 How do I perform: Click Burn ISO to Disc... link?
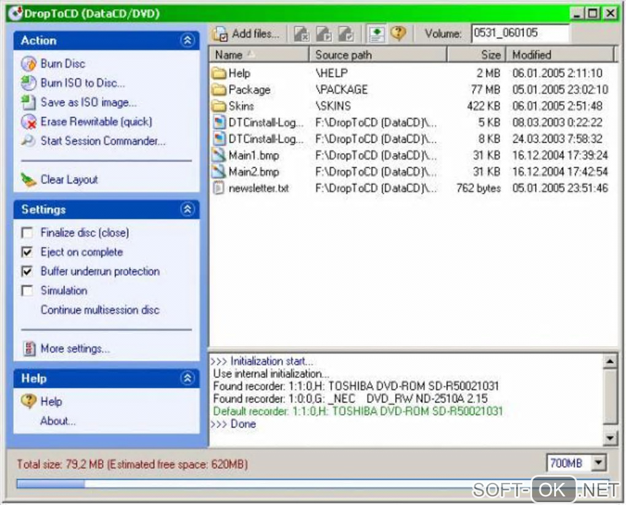(83, 83)
